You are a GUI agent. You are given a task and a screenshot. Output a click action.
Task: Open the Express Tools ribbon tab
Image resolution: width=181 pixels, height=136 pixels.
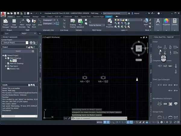click(86, 17)
